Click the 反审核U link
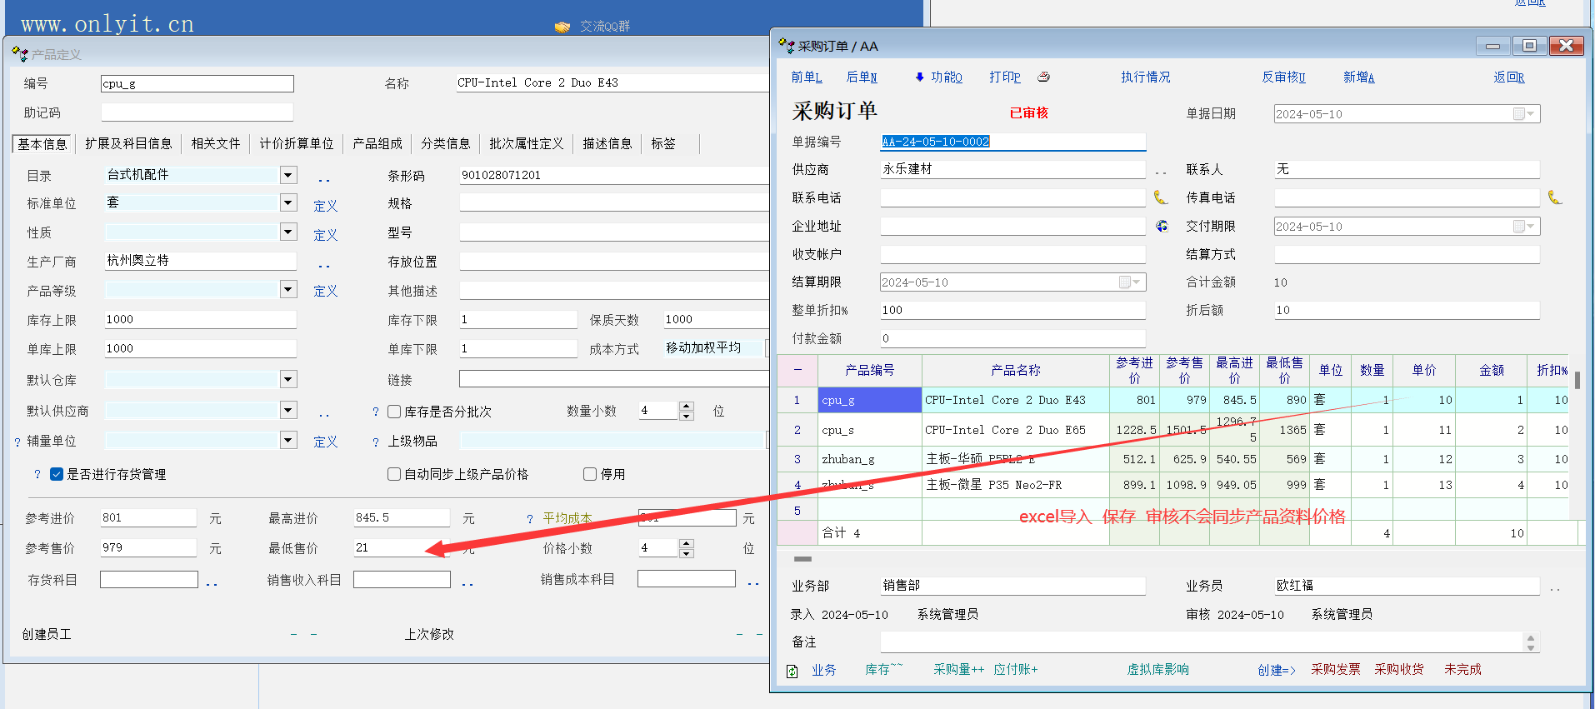Viewport: 1595px width, 709px height. coord(1283,77)
